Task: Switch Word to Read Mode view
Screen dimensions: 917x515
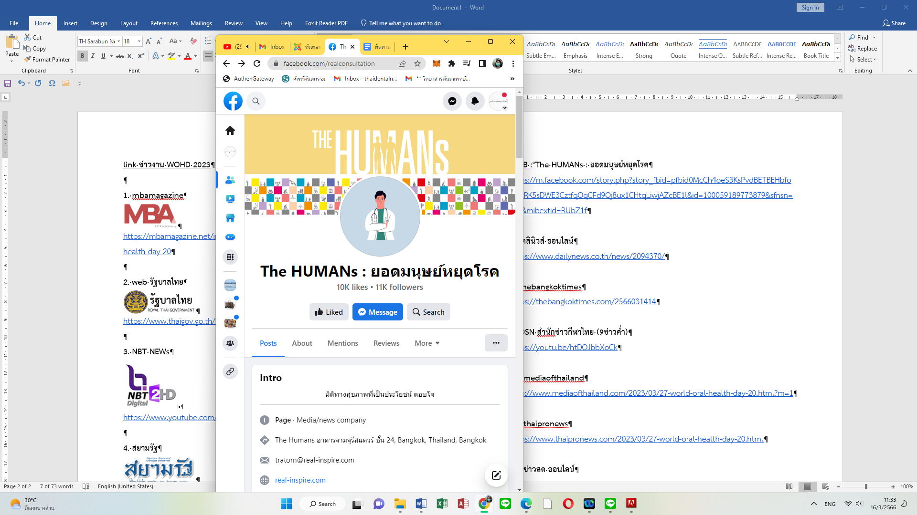Action: click(789, 486)
